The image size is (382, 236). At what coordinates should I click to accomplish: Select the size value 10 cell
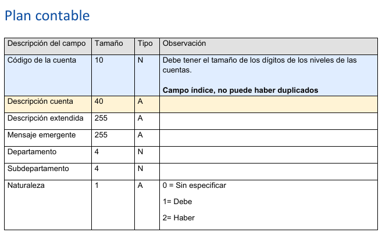click(x=113, y=75)
